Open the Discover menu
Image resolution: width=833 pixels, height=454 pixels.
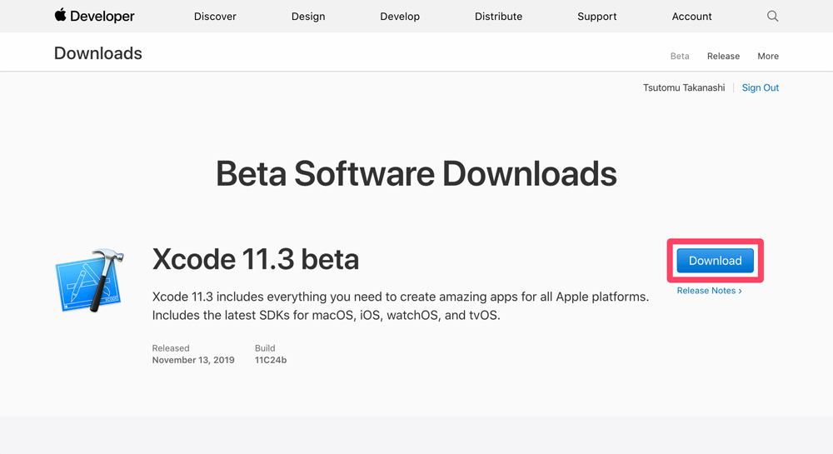pos(215,17)
